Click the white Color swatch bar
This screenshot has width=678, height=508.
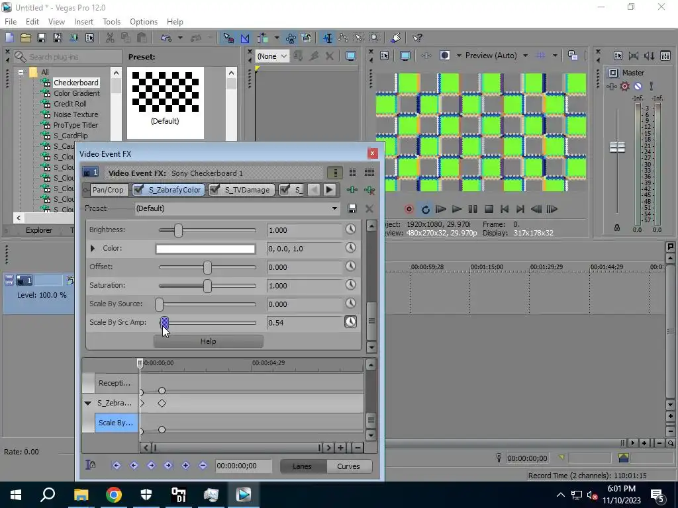(205, 249)
